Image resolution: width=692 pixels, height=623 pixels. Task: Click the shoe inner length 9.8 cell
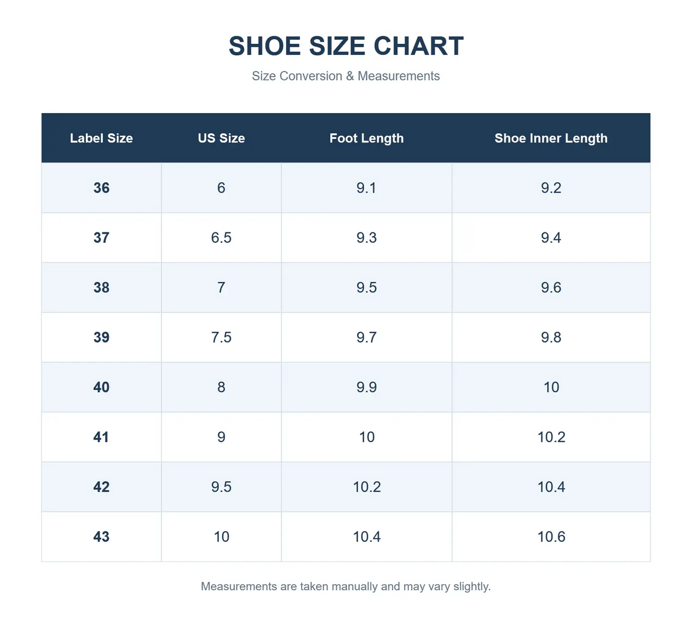tap(551, 337)
